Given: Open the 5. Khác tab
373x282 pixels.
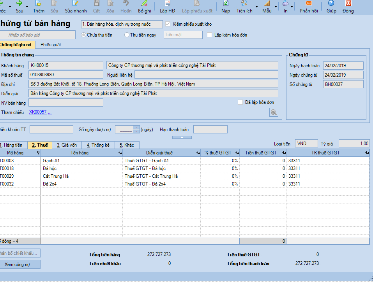Looking at the screenshot, I should tap(127, 145).
